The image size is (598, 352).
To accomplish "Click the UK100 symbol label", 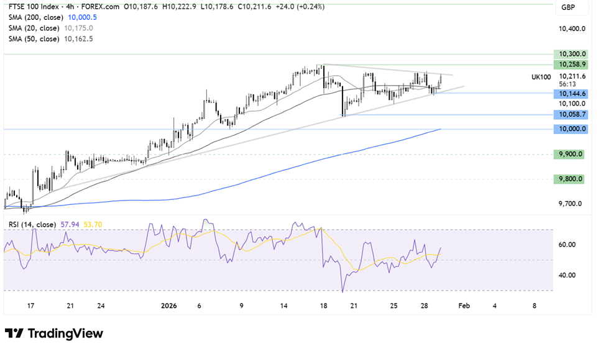I will (x=540, y=76).
